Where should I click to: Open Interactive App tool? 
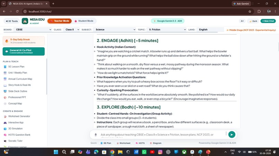coord(16,123)
